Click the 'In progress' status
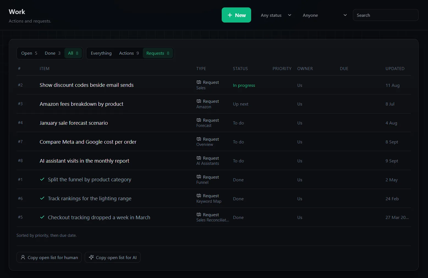Image resolution: width=428 pixels, height=278 pixels. tap(244, 85)
